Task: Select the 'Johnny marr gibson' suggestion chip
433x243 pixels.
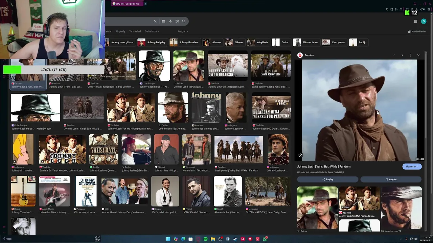Action: tap(120, 42)
